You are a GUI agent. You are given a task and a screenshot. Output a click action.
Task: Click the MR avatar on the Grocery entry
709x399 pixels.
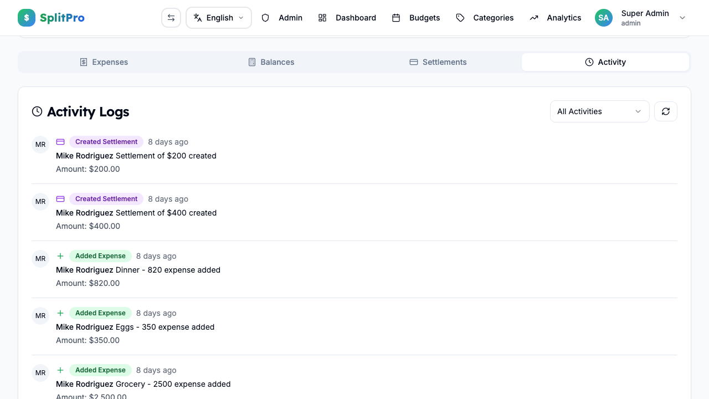[x=40, y=372]
